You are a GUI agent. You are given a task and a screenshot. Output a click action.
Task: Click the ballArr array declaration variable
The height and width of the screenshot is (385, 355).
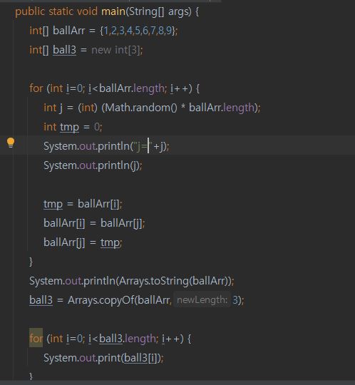tap(69, 31)
